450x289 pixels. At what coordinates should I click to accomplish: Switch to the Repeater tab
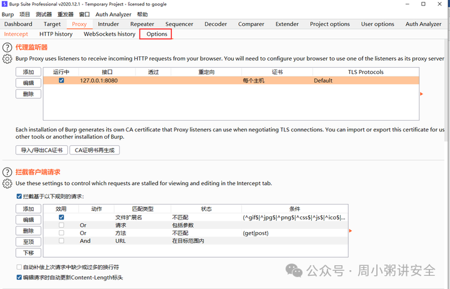[142, 24]
